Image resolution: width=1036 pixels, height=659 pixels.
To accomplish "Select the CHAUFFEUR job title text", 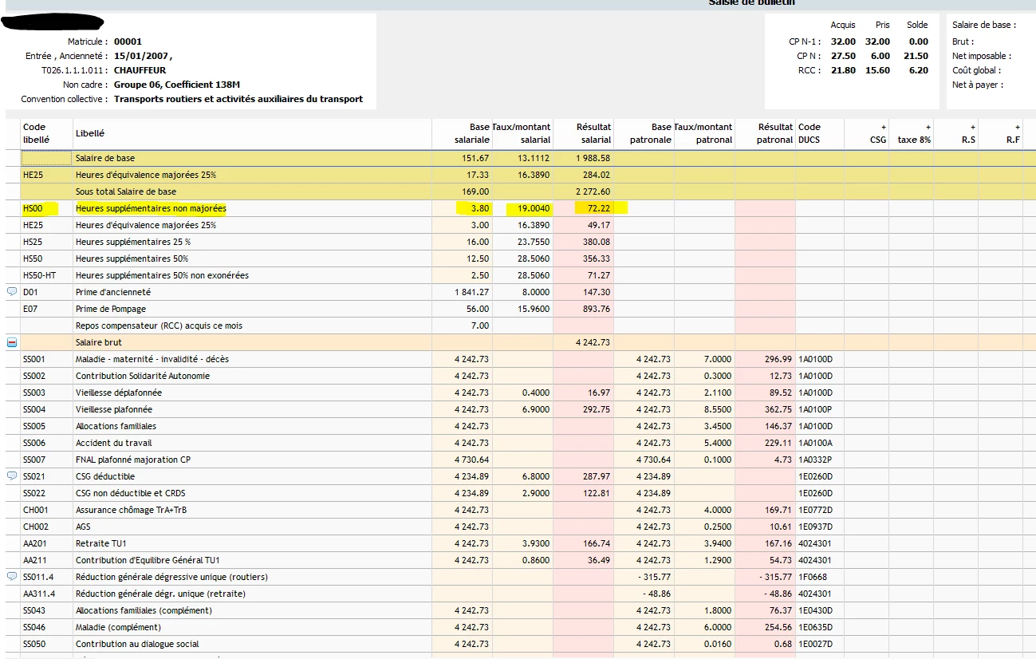I will [x=140, y=70].
